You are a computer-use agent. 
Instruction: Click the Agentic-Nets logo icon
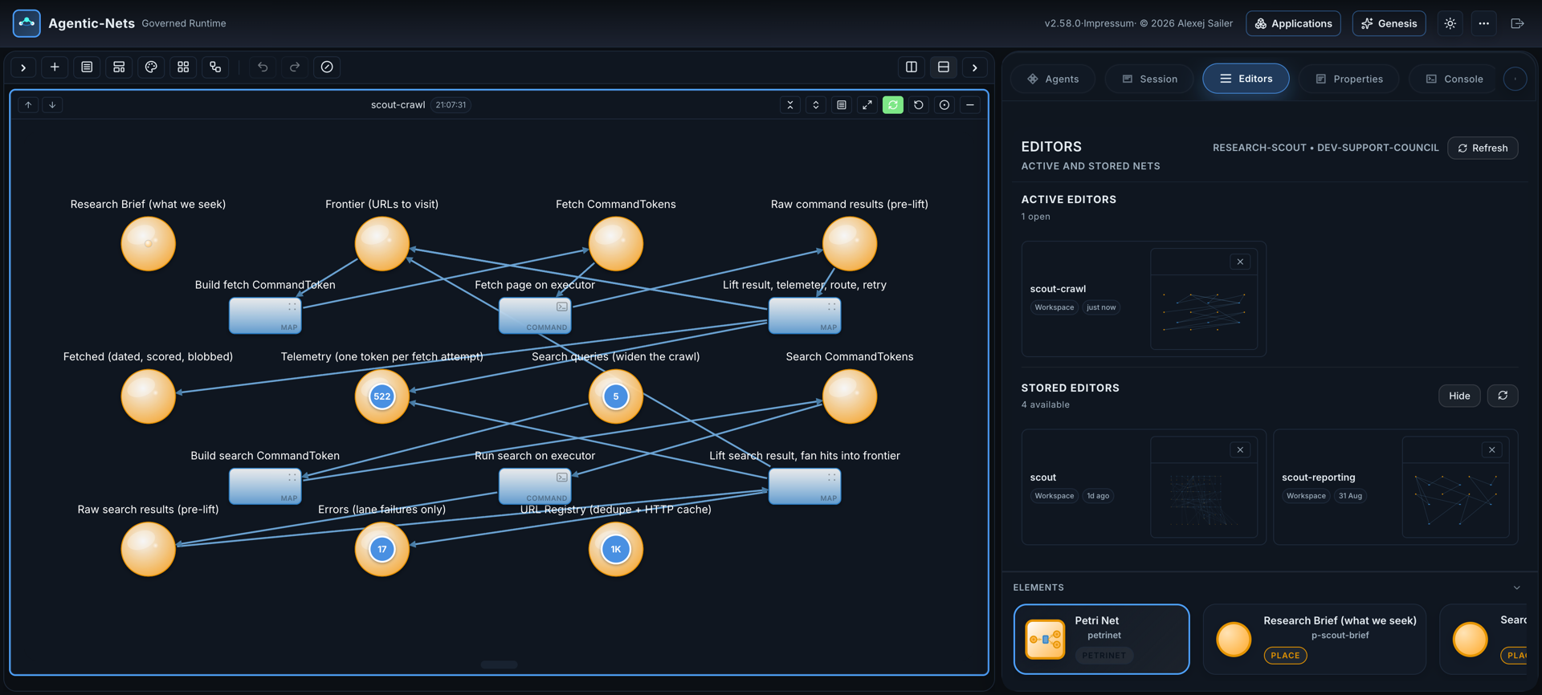point(27,23)
